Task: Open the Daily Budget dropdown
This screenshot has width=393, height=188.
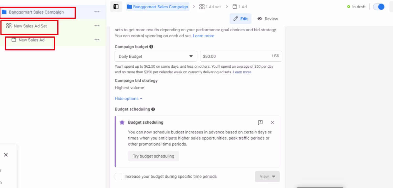Action: pos(156,56)
